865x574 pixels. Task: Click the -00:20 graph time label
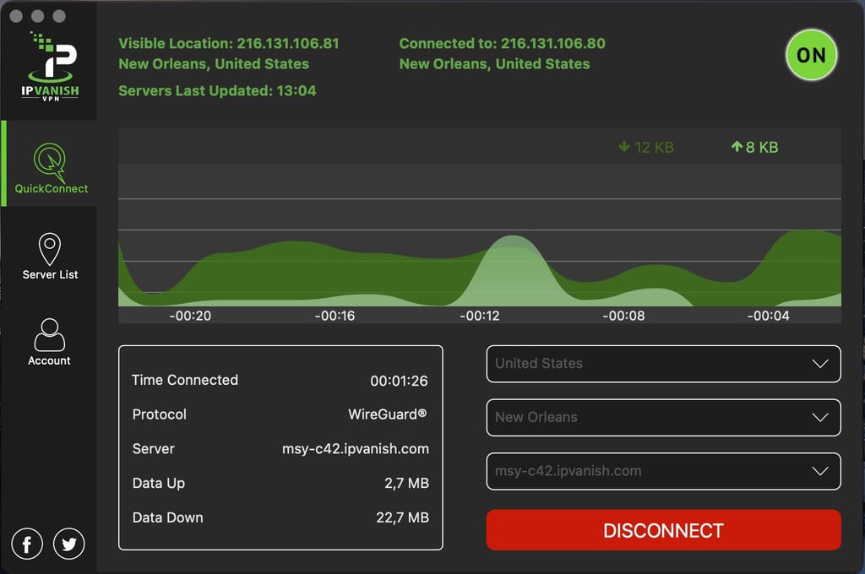pos(190,316)
